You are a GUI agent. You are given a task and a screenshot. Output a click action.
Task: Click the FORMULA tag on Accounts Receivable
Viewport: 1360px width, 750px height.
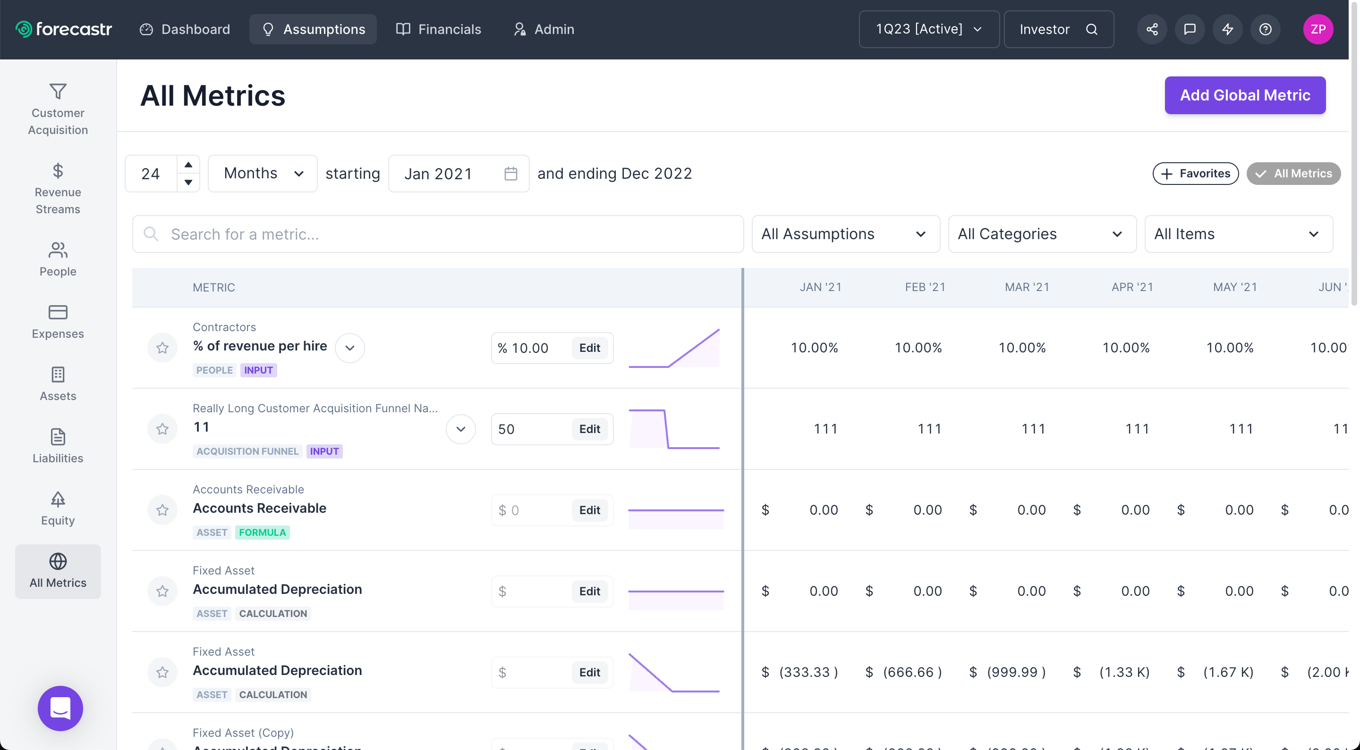coord(263,532)
